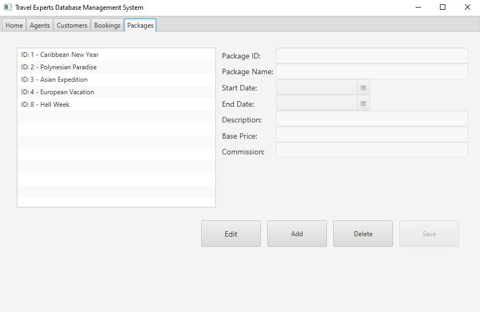
Task: Pick the Asian Expedition package
Action: (x=54, y=80)
